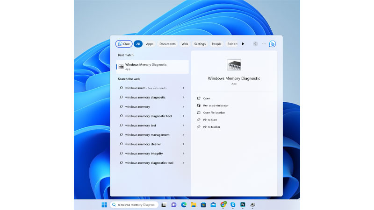Viewport: 374px width, 210px height.
Task: Open Mail app from taskbar
Action: click(x=213, y=205)
